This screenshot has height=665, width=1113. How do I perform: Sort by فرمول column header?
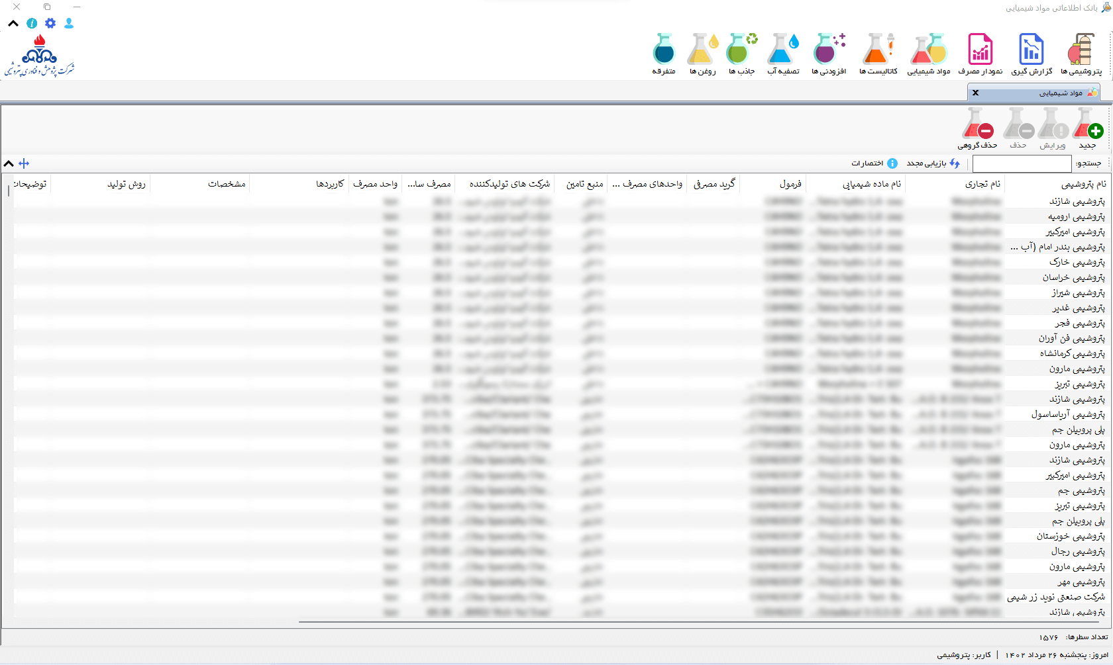772,184
